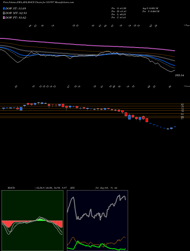Click the ADX (14 day) values text
This screenshot has width=190, height=251.
point(106,188)
